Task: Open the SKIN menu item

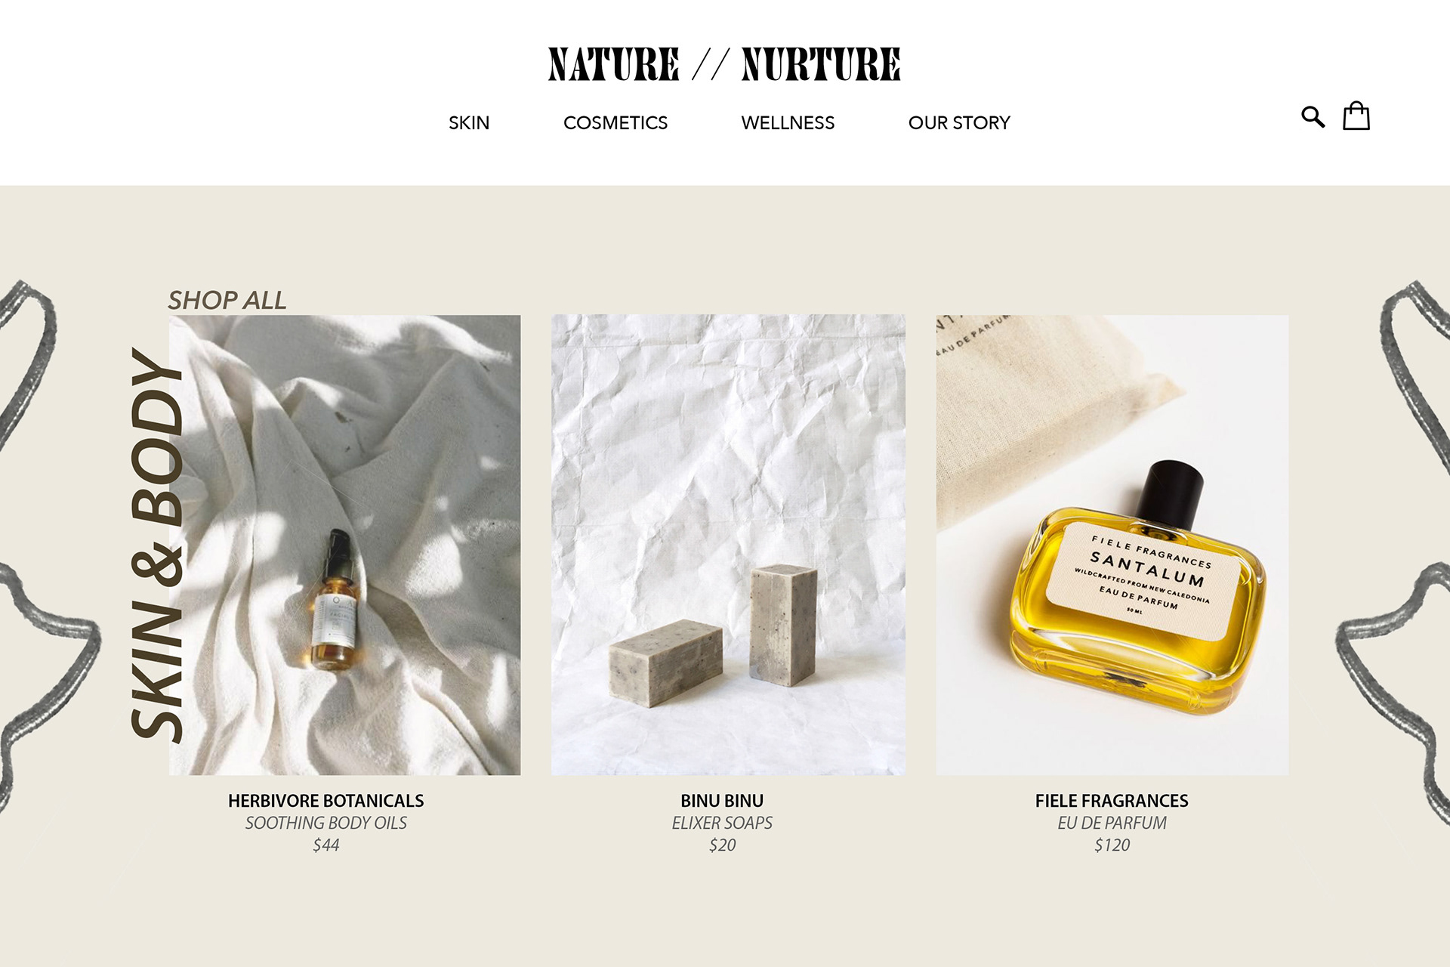Action: tap(469, 122)
